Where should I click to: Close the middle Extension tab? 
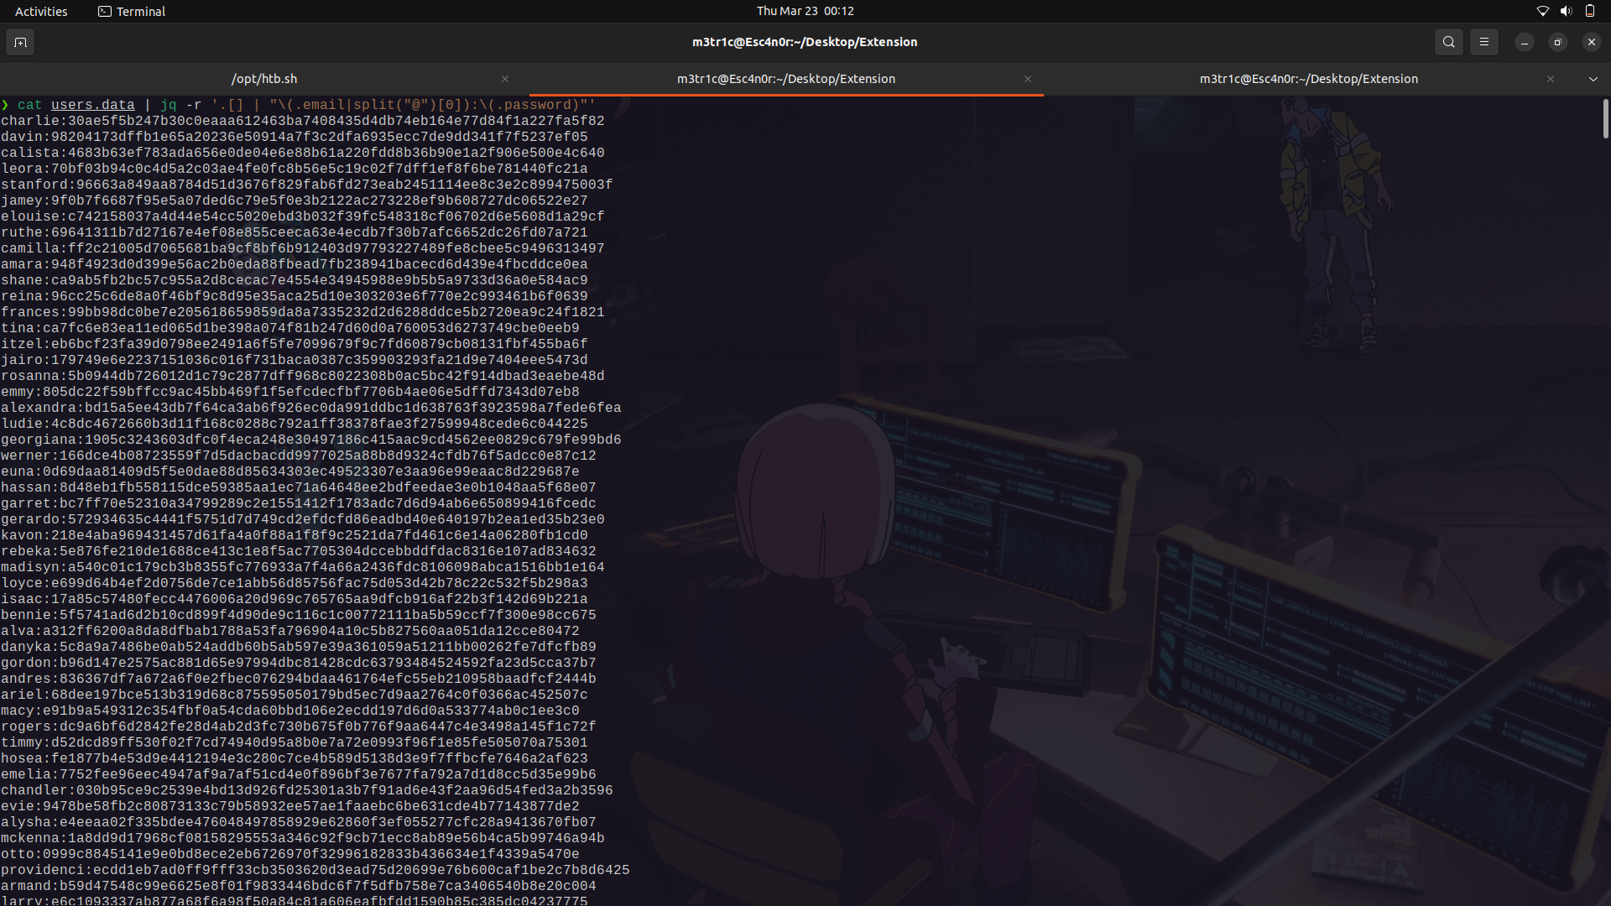[x=1027, y=79]
